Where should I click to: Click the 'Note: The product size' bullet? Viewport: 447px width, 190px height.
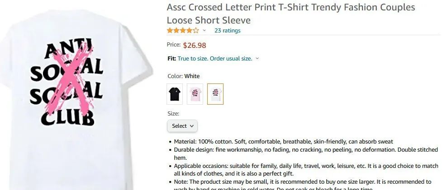click(x=303, y=181)
